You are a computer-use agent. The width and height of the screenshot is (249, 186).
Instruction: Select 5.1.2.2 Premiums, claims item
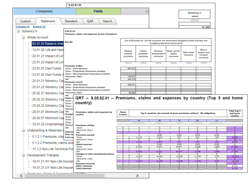(x=53, y=143)
